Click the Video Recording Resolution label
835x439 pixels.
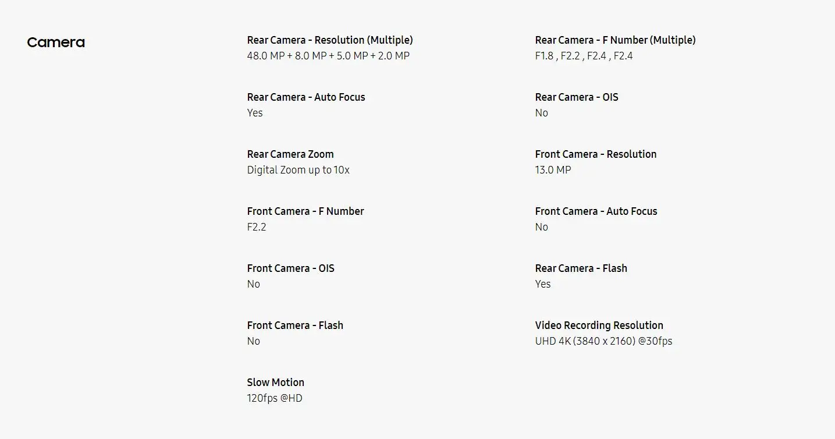tap(599, 325)
